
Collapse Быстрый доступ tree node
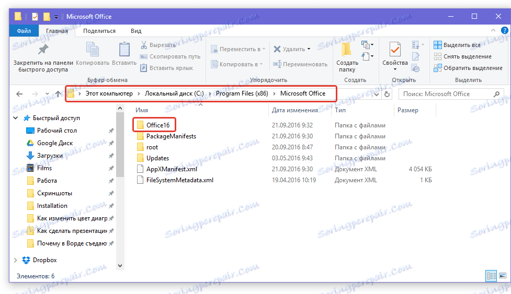15,117
